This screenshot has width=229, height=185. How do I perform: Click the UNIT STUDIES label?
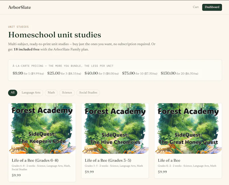pyautogui.click(x=18, y=27)
